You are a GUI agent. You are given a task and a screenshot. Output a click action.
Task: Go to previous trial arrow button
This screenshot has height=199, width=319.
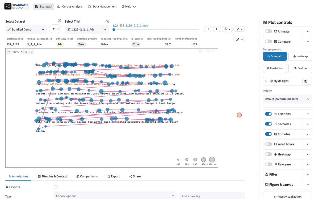[x=208, y=29]
